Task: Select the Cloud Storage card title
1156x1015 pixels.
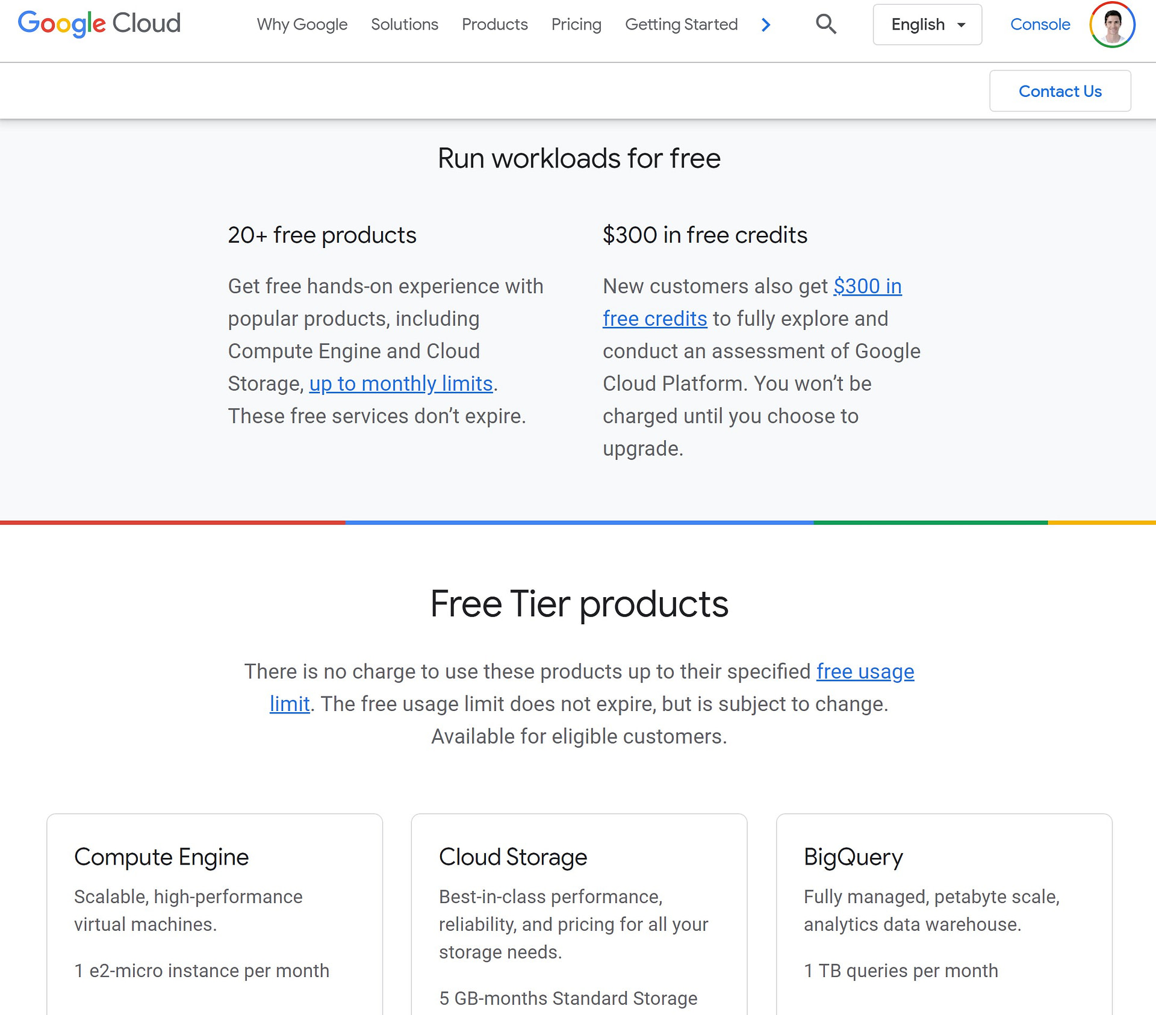Action: pos(513,857)
